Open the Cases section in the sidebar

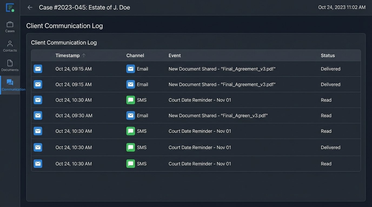(x=10, y=26)
